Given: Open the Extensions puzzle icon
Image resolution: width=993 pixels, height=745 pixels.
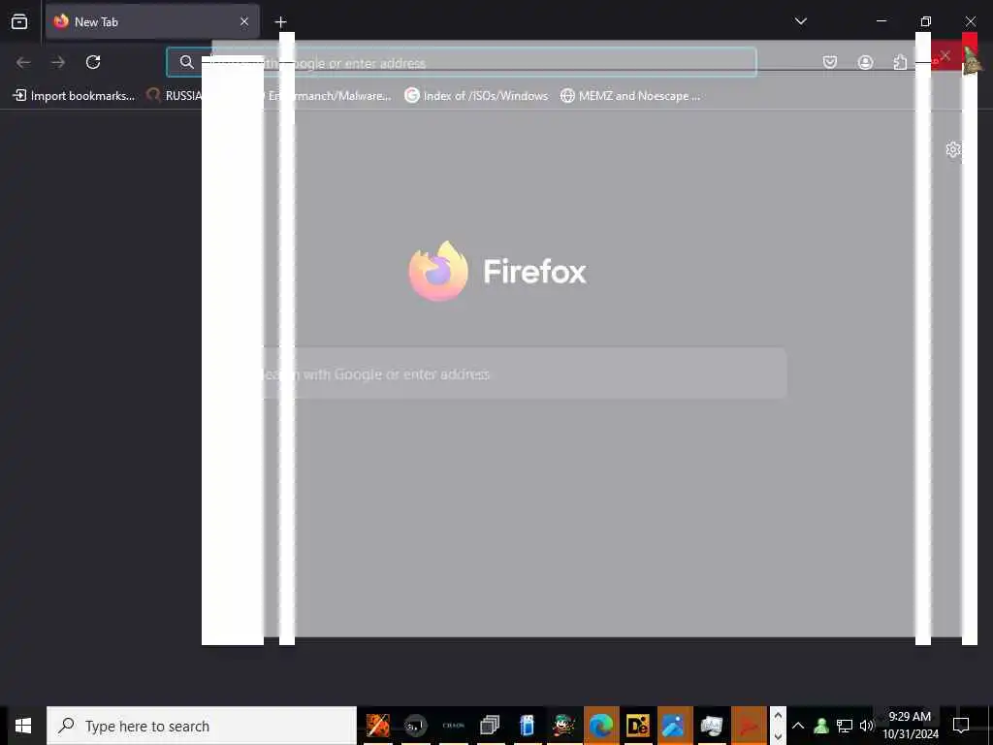Looking at the screenshot, I should [x=900, y=62].
